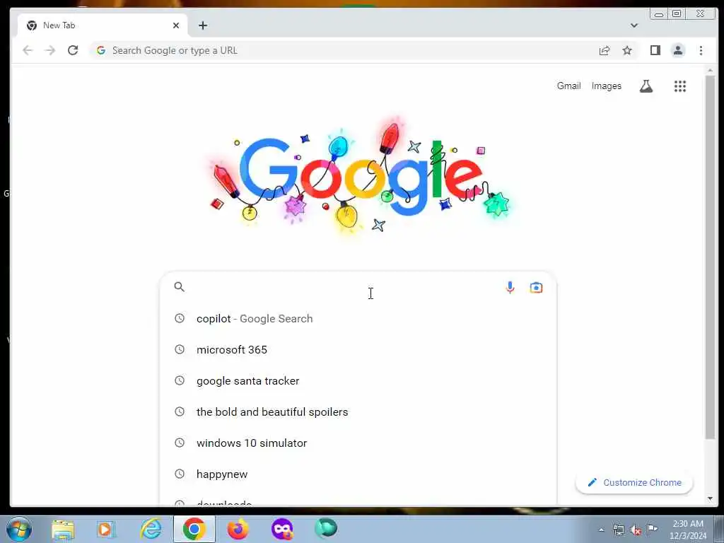724x543 pixels.
Task: Toggle the Chrome side panel
Action: tap(655, 50)
